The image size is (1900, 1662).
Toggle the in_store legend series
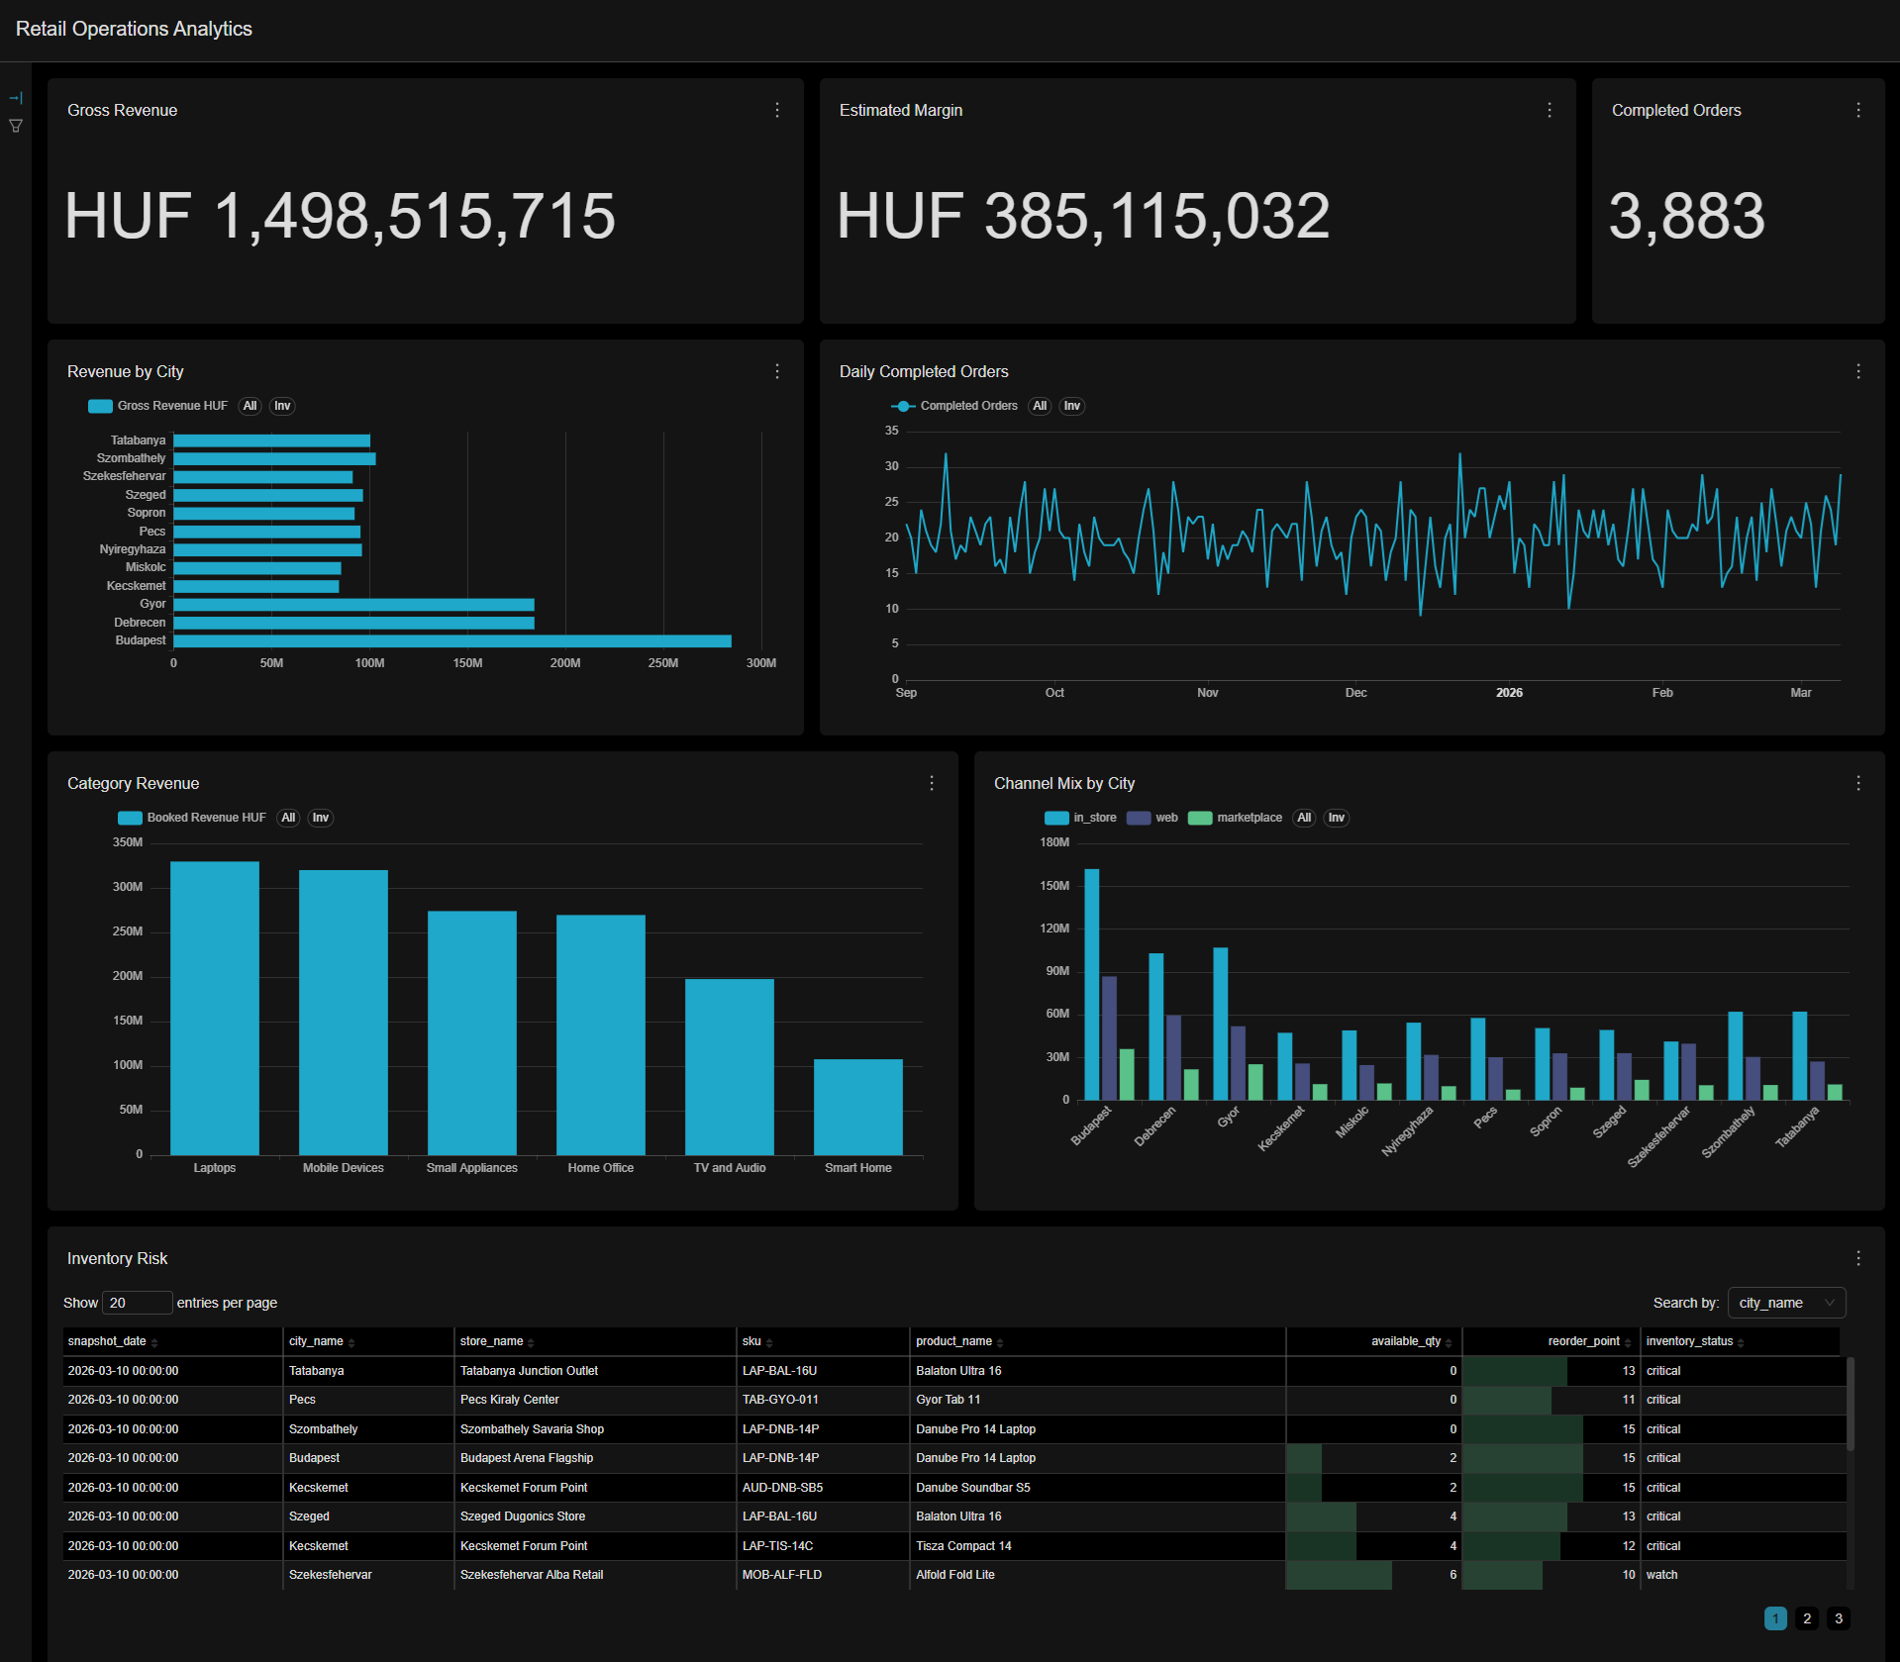pyautogui.click(x=1081, y=818)
